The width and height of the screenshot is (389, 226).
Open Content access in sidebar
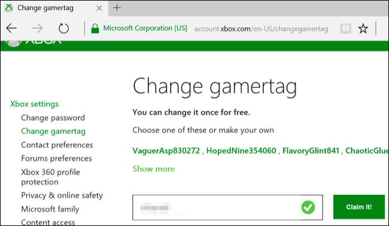(x=48, y=222)
